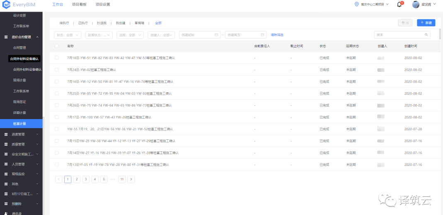Collapse the 造价合约管理 sidebar group

[37, 37]
